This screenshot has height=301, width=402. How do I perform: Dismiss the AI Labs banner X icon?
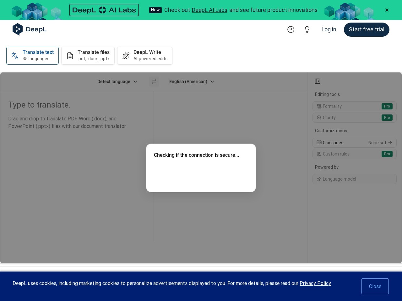pyautogui.click(x=387, y=10)
